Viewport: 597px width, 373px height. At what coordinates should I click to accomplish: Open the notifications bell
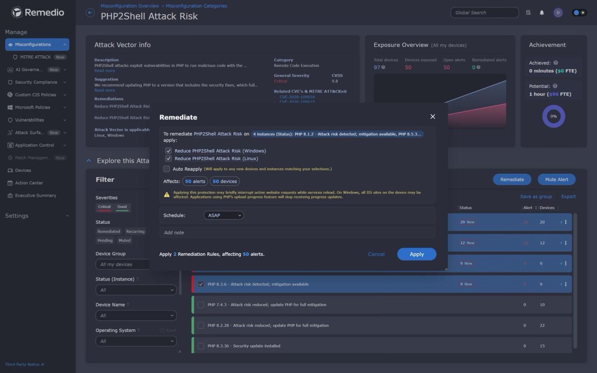(x=541, y=13)
